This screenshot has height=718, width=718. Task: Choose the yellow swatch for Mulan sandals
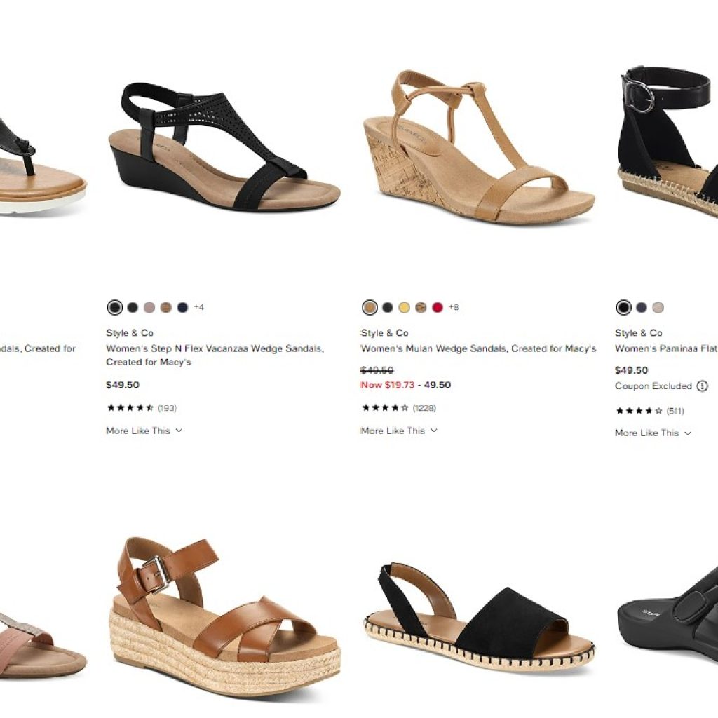point(404,307)
